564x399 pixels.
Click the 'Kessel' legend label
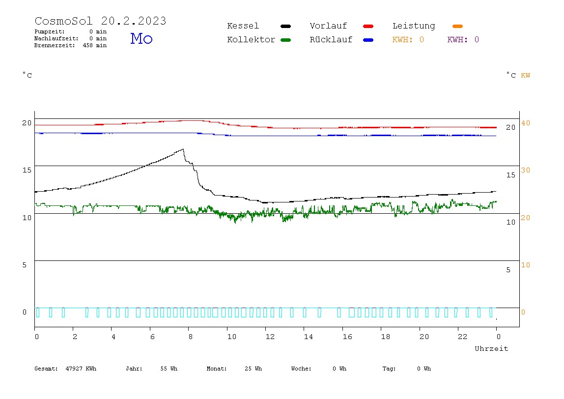click(243, 26)
